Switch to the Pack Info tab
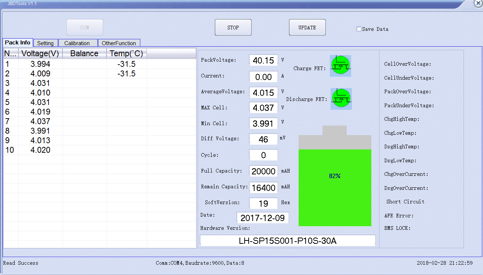The width and height of the screenshot is (483, 275). 18,43
